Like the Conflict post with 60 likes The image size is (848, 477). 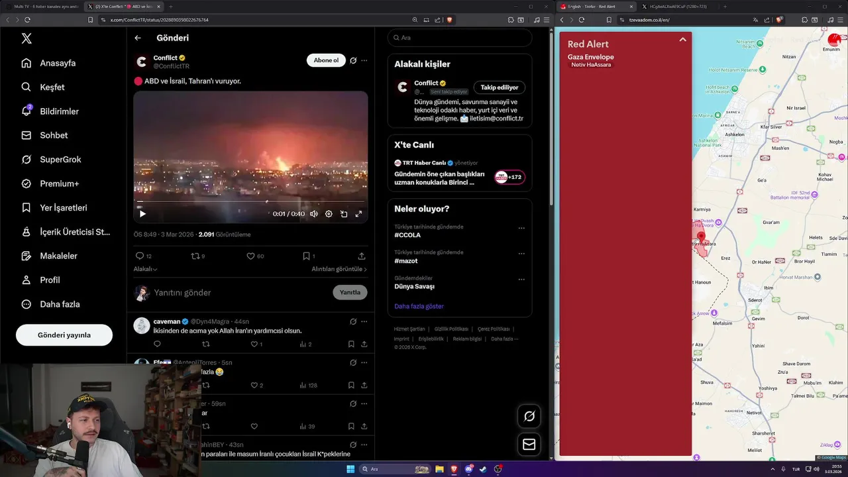(x=250, y=256)
